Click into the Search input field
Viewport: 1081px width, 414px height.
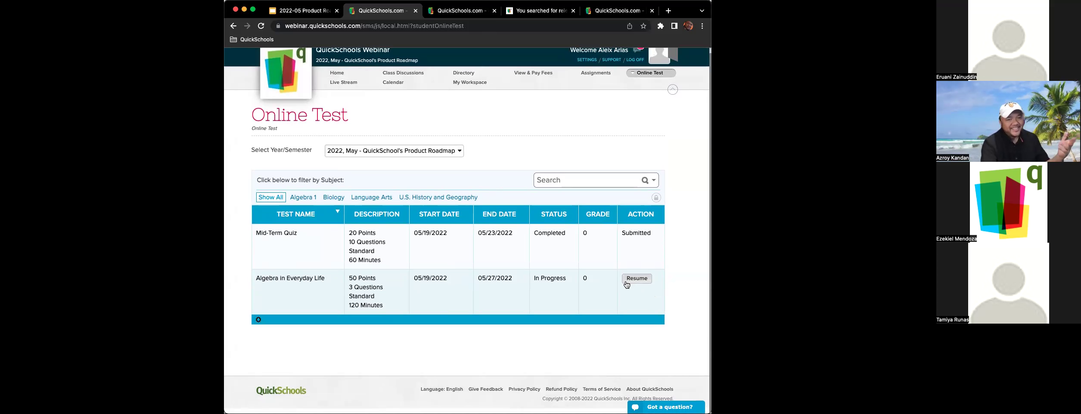pyautogui.click(x=586, y=180)
